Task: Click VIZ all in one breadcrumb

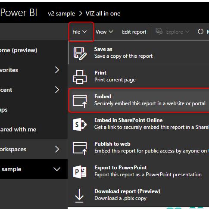Action: (x=103, y=13)
